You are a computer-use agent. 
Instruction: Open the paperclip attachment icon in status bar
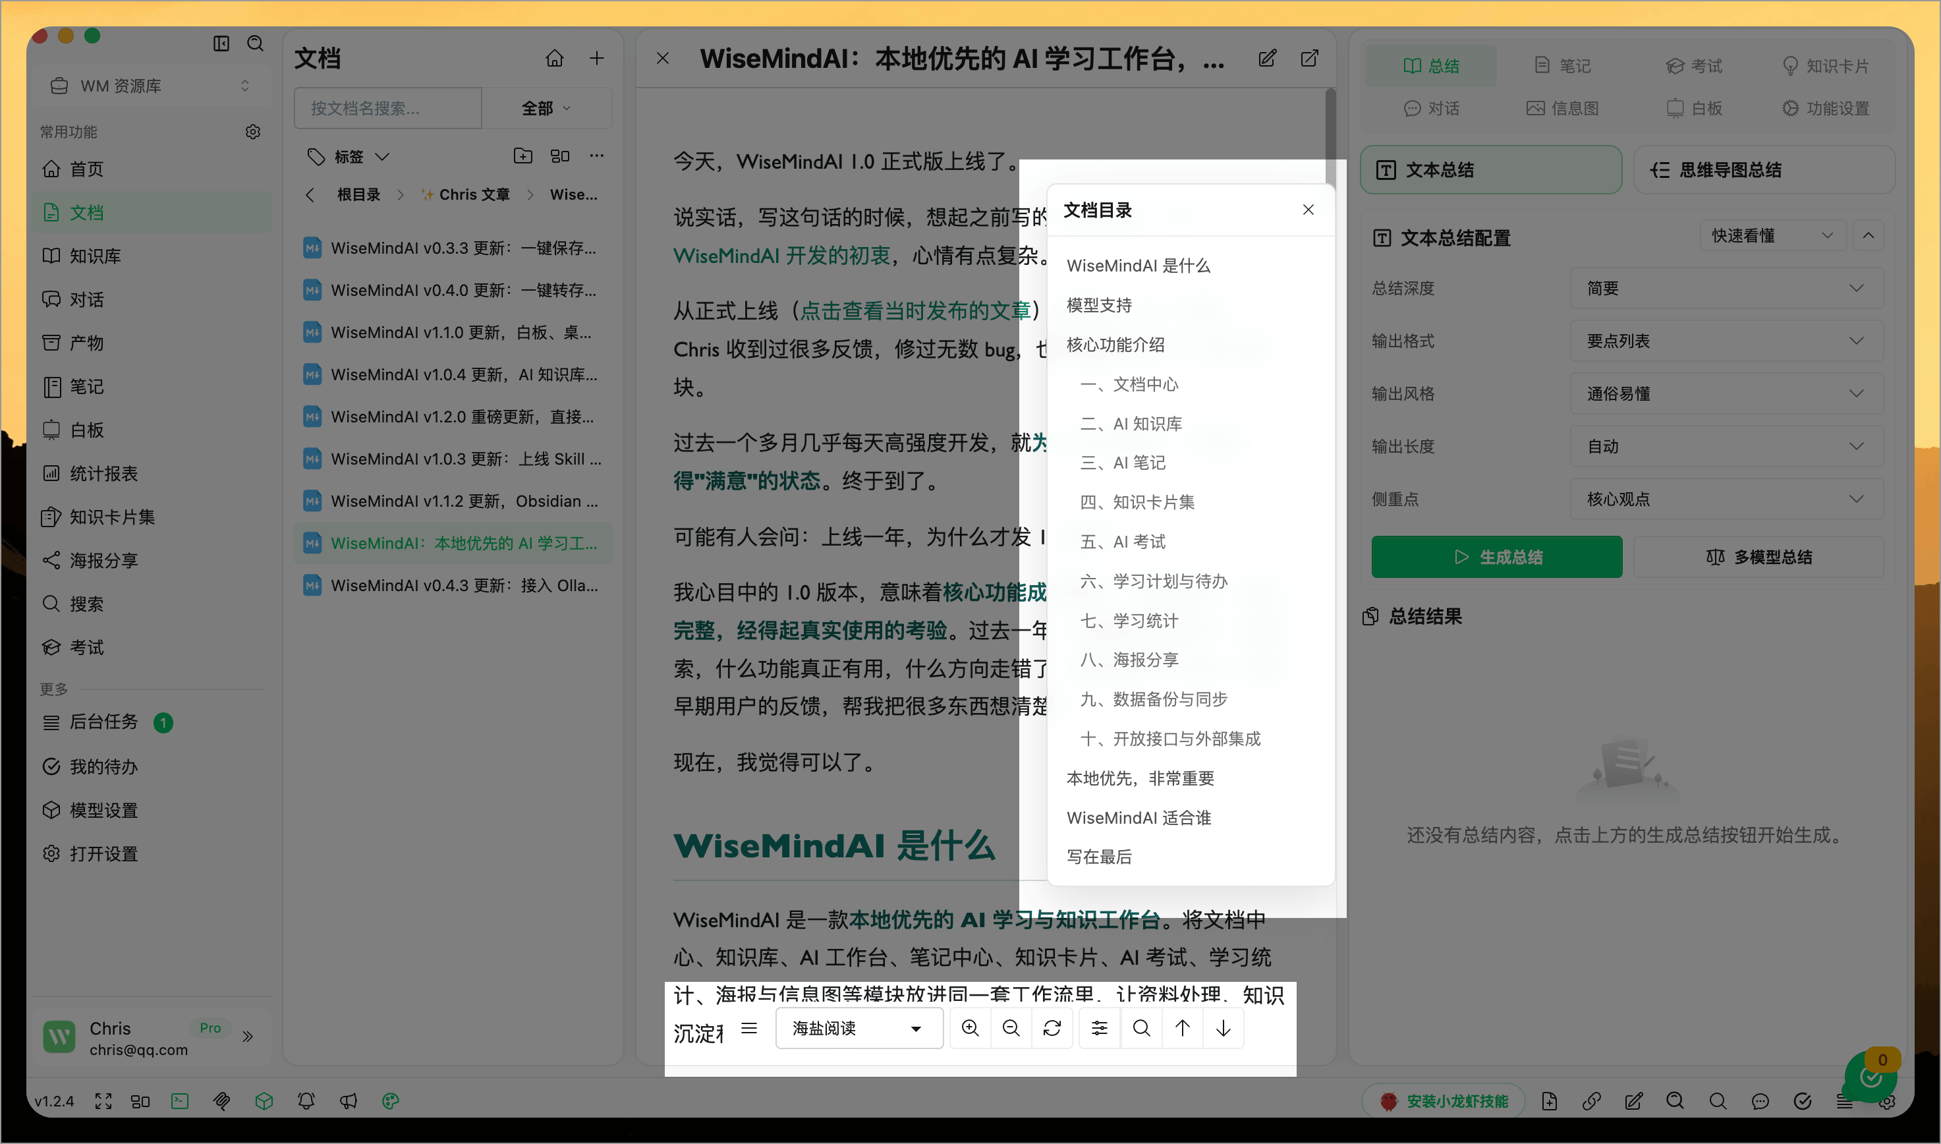click(x=222, y=1101)
